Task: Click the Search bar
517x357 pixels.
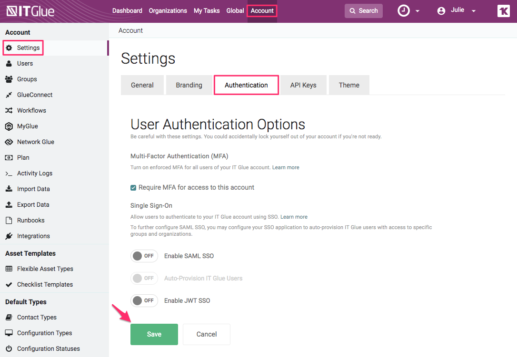Action: [363, 10]
